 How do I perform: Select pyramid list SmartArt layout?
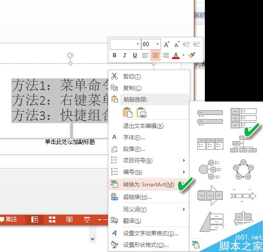pyautogui.click(x=211, y=222)
